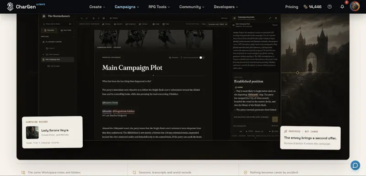Viewport: 366px width, 176px height.
Task: Click the Proposed Not Canon card icon
Action: pos(285,132)
